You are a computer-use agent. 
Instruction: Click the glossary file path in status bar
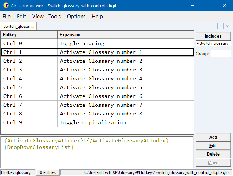click(x=156, y=172)
